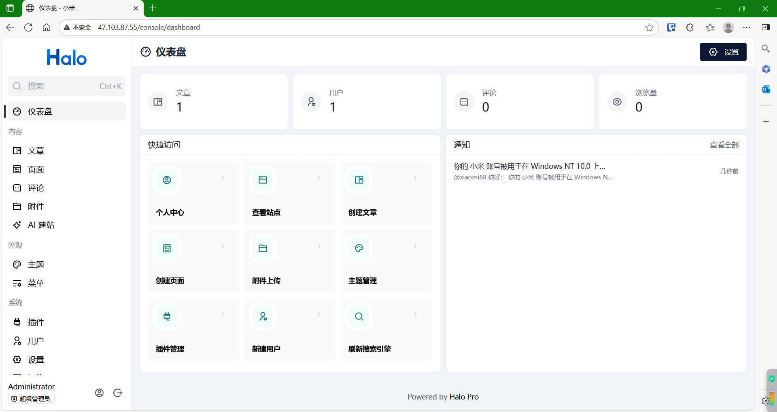
Task: Click the chevron arrow on 个人中心 card
Action: (223, 178)
